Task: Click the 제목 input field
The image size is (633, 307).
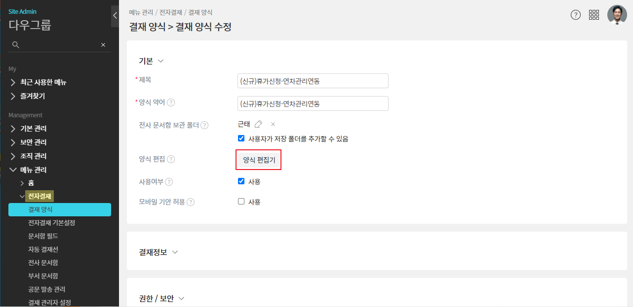Action: pos(313,81)
